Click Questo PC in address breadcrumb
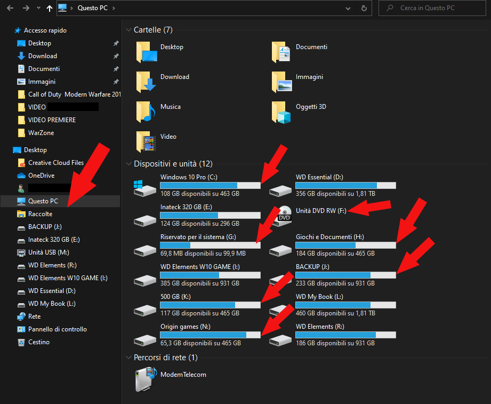 93,8
